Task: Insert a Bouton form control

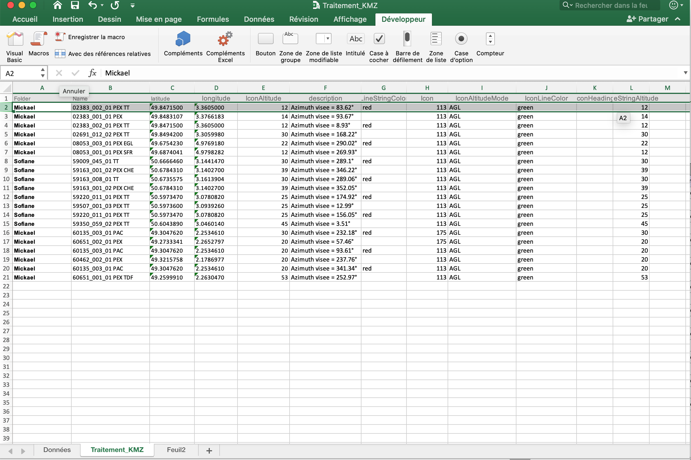Action: pos(265,43)
